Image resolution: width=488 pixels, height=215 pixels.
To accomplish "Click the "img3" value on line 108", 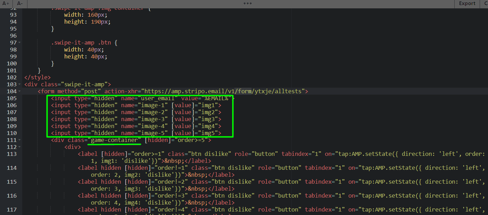I will click(x=208, y=119).
